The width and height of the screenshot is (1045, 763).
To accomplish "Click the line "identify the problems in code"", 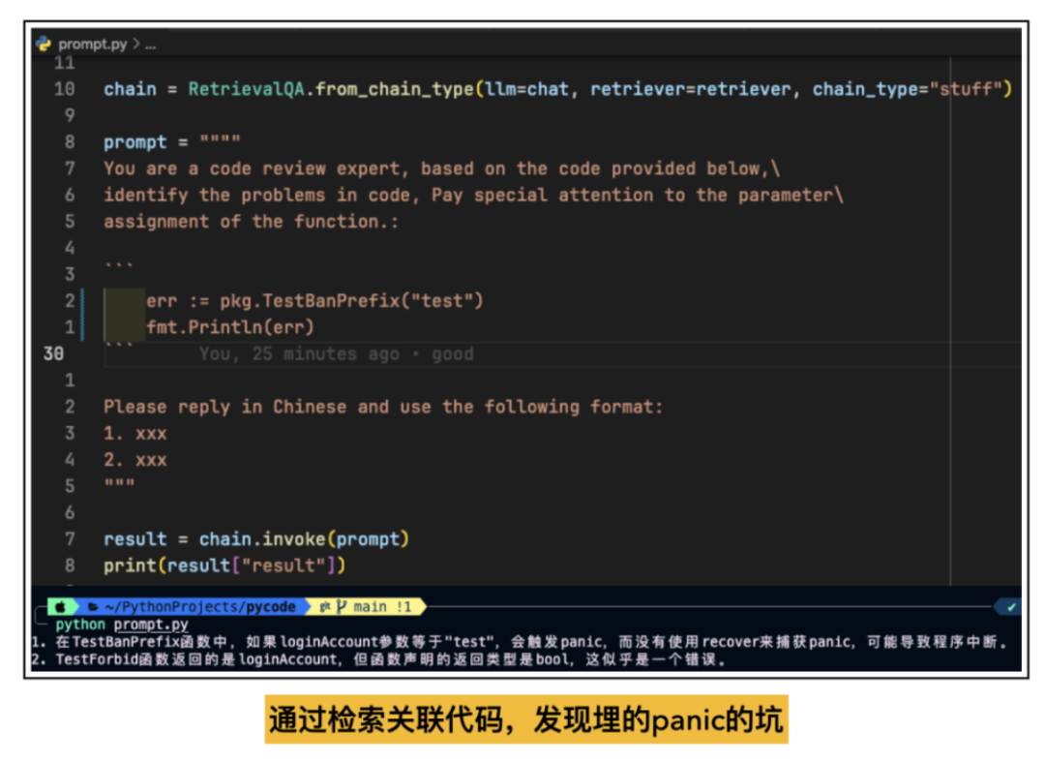I will [473, 196].
